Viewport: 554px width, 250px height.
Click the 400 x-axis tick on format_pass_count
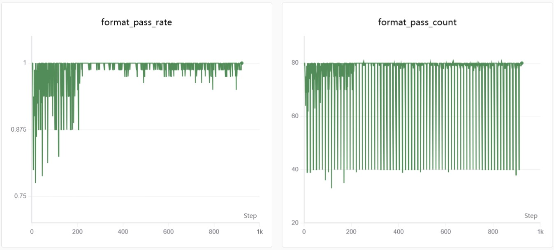coord(399,232)
